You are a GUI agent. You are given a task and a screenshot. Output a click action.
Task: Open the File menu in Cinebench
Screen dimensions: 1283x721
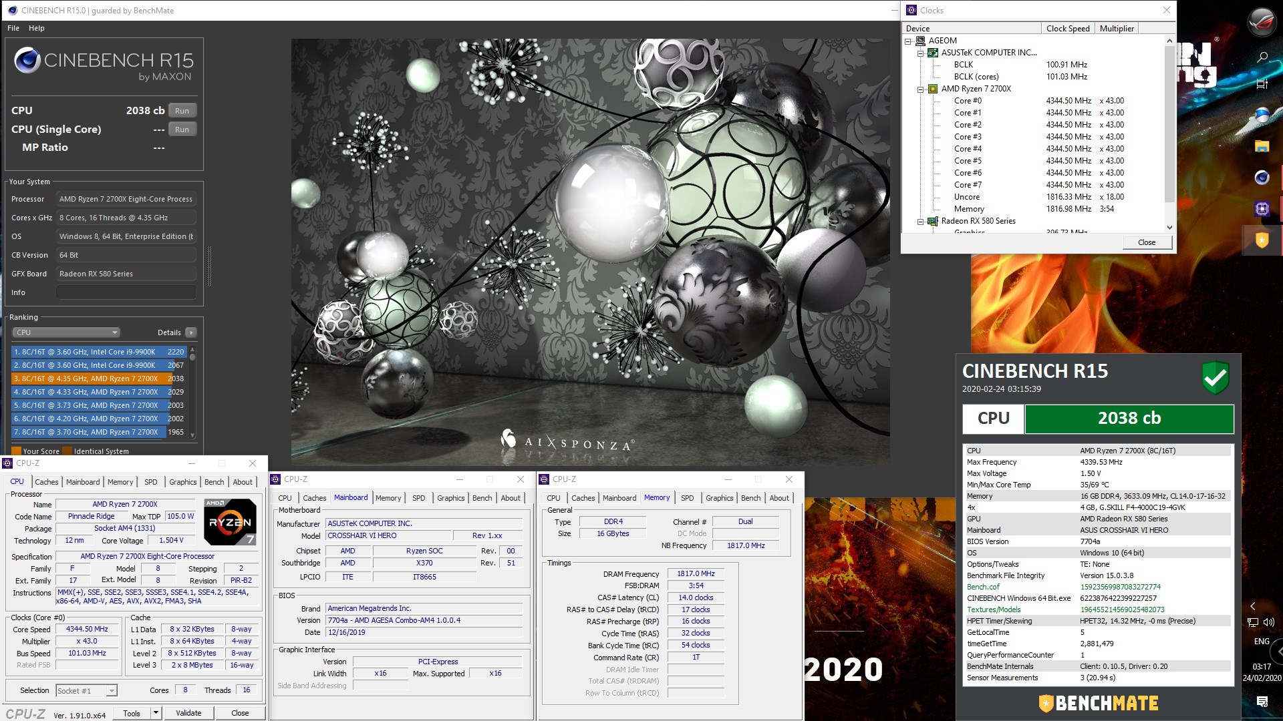pos(13,28)
